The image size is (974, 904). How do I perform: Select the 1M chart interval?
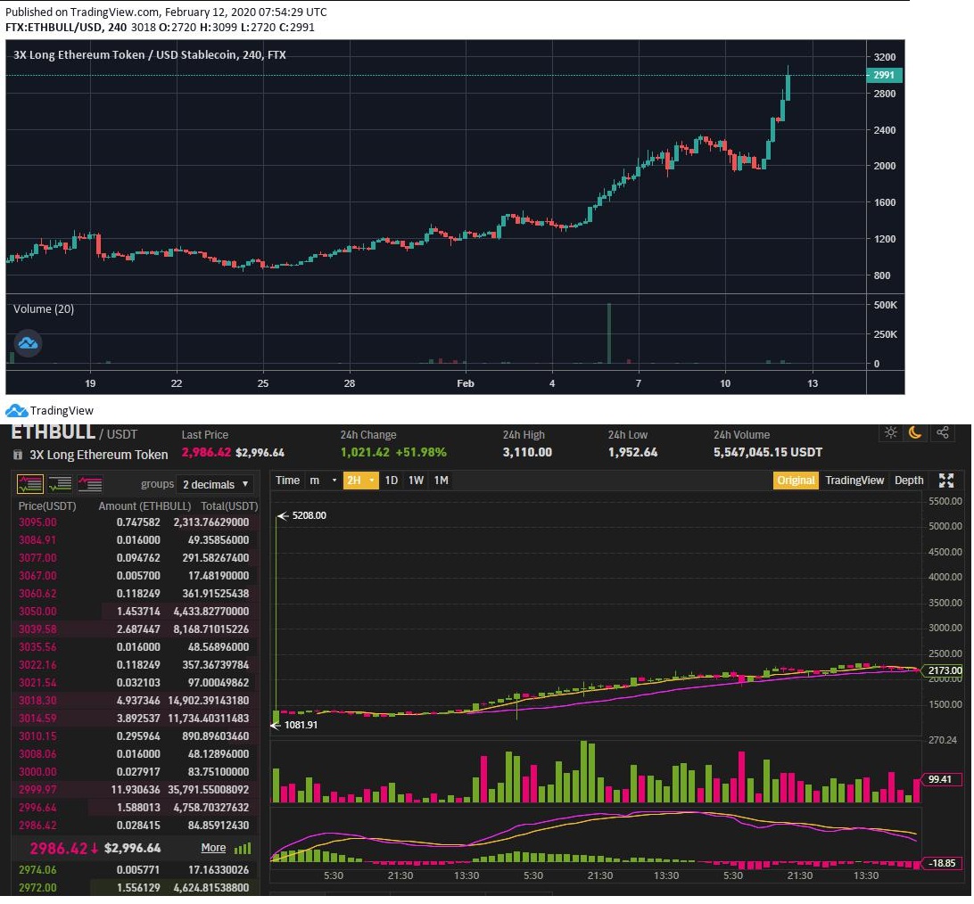[441, 481]
